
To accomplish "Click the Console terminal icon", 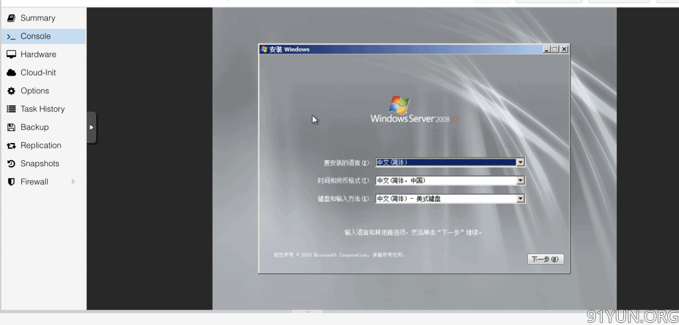I will click(11, 36).
